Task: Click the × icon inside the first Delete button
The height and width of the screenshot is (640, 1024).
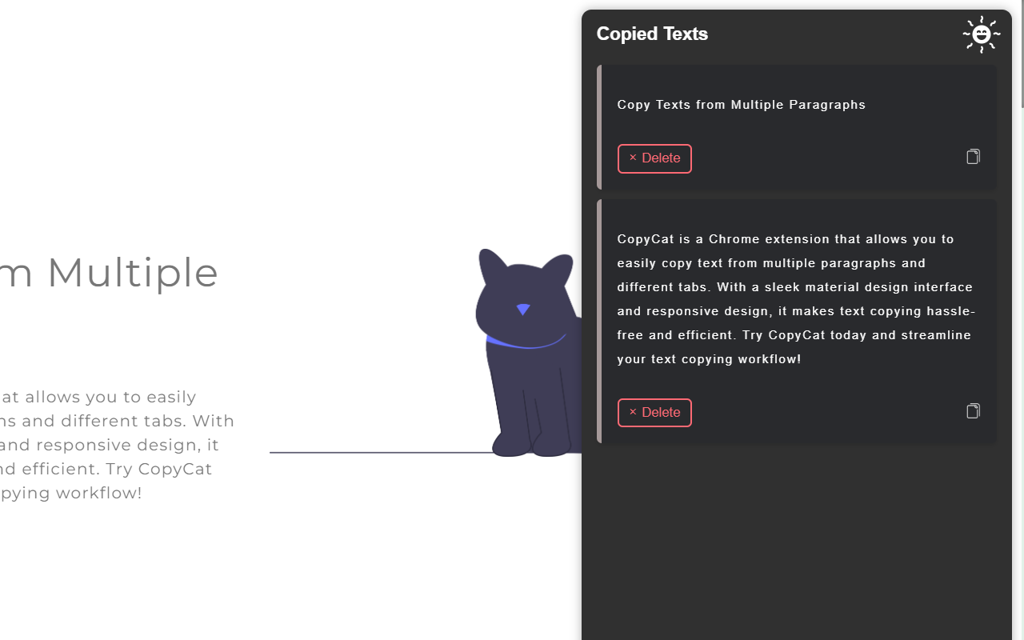Action: tap(633, 158)
